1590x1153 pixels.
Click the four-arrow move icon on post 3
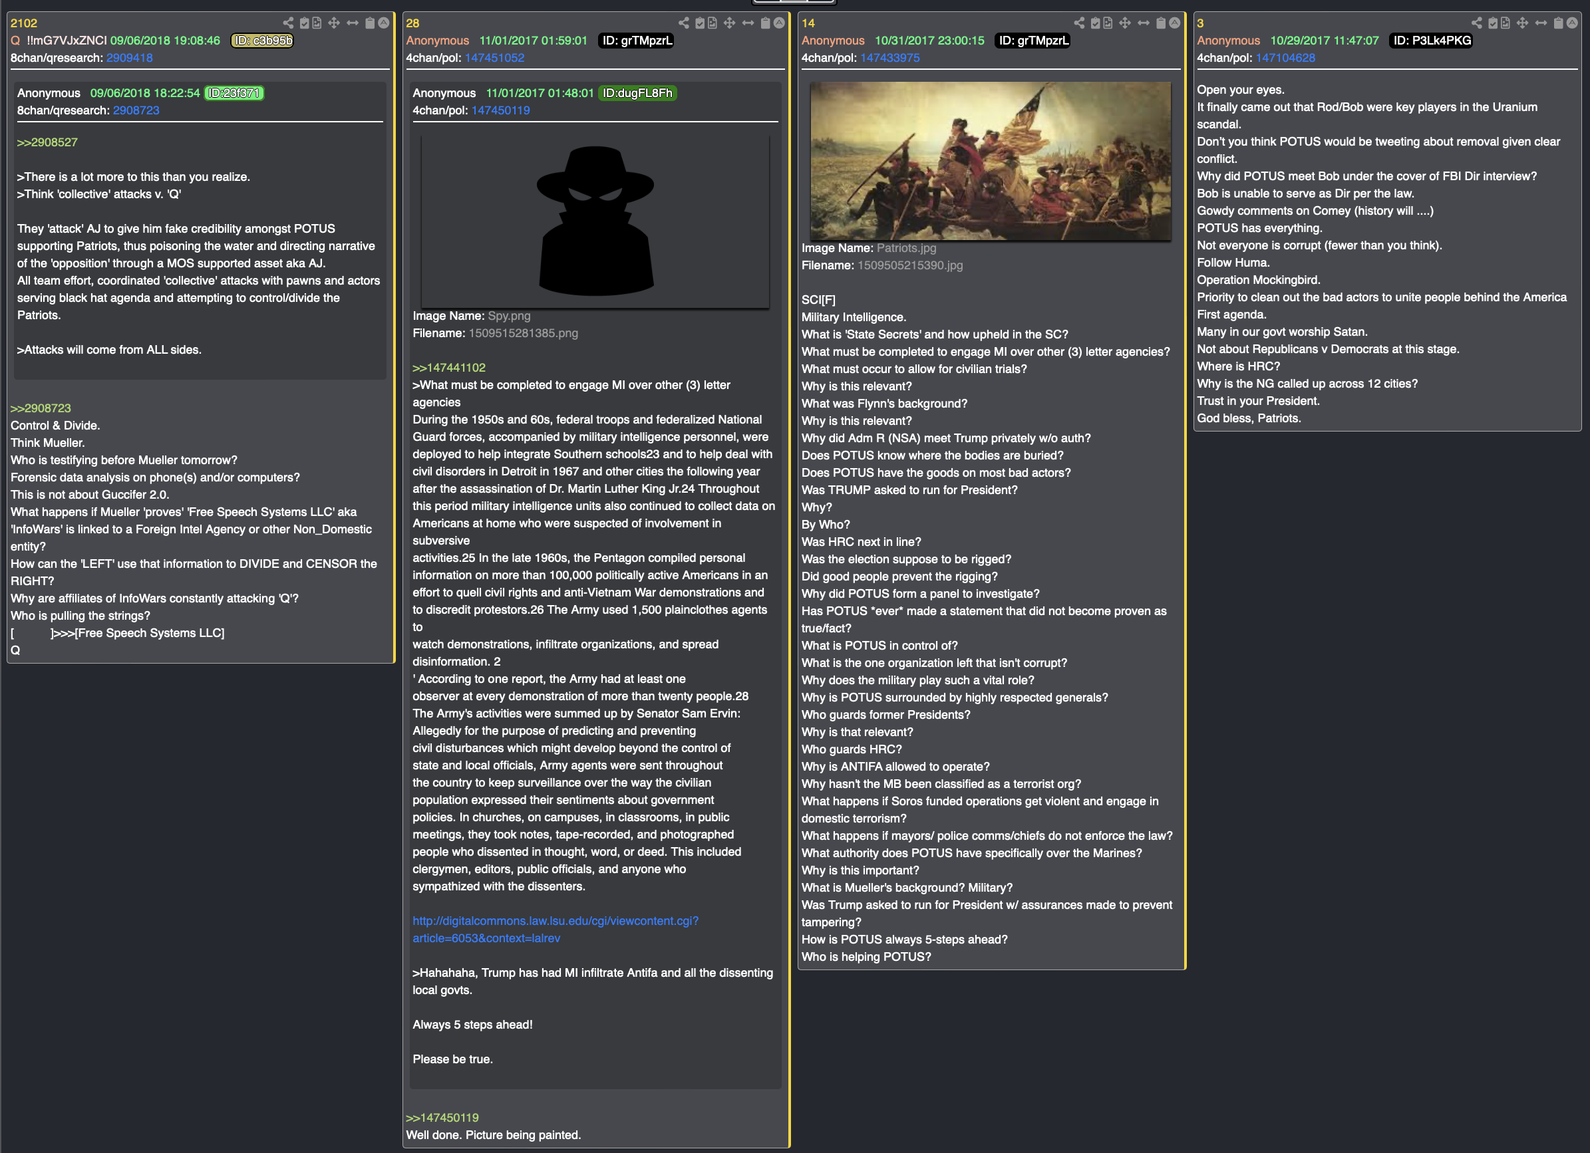pos(1523,23)
